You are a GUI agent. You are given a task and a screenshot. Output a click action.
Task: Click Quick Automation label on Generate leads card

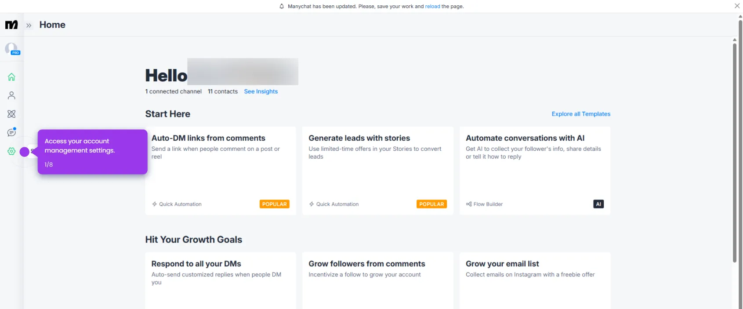click(x=334, y=204)
